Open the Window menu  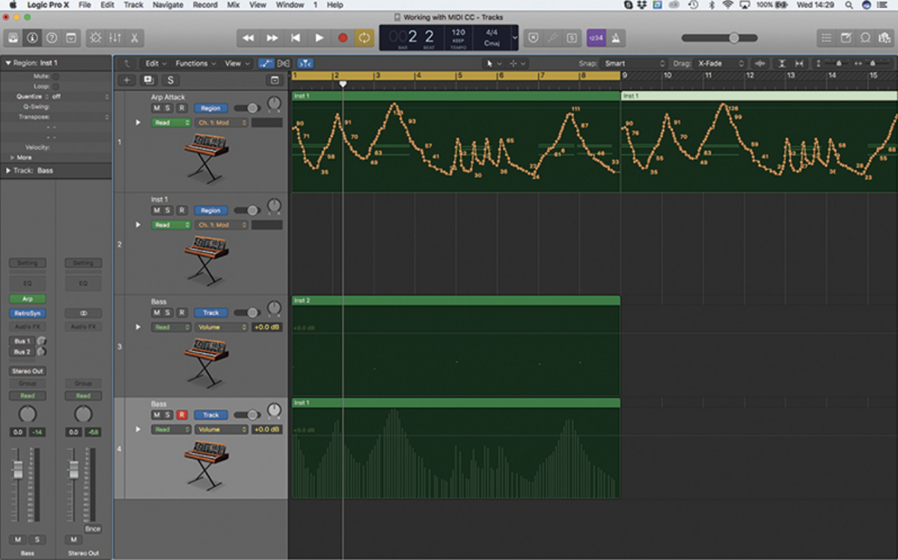coord(288,5)
